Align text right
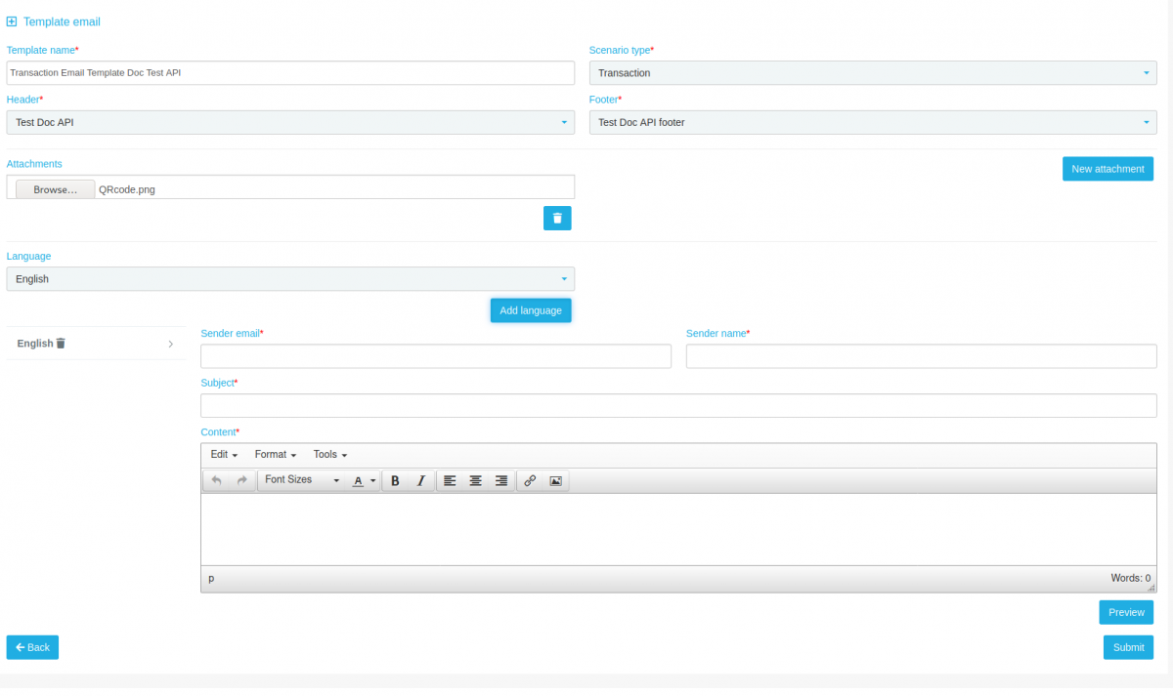This screenshot has width=1173, height=696. pyautogui.click(x=500, y=480)
